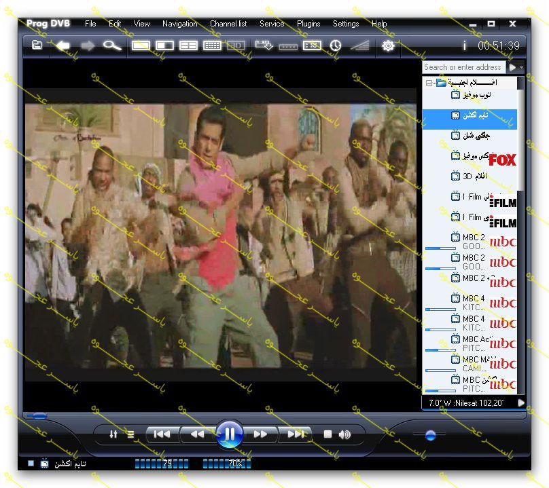549x488 pixels.
Task: Open the Help menu
Action: click(379, 24)
